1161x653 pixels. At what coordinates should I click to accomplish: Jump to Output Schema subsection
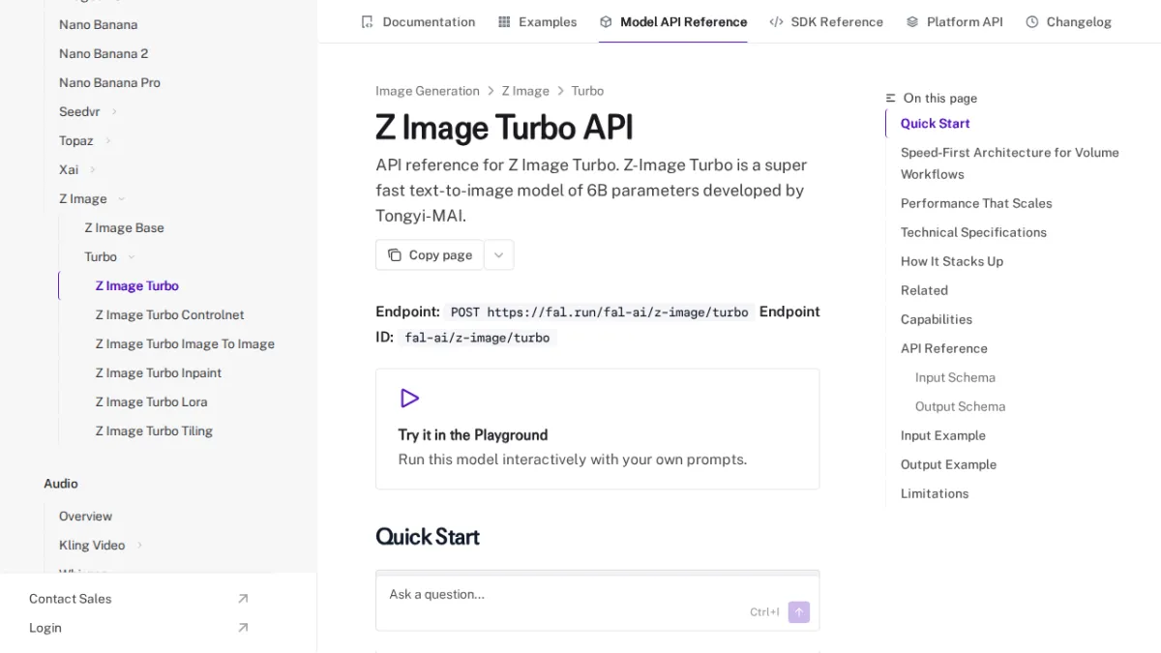[960, 406]
